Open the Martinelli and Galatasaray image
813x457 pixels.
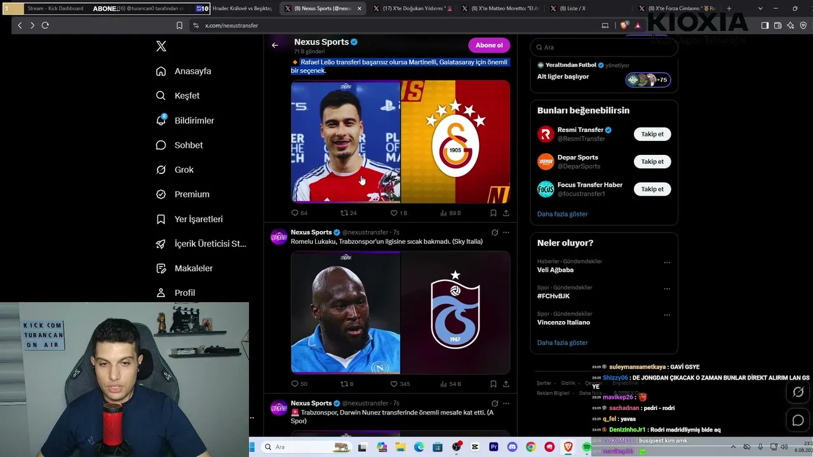[x=400, y=142]
